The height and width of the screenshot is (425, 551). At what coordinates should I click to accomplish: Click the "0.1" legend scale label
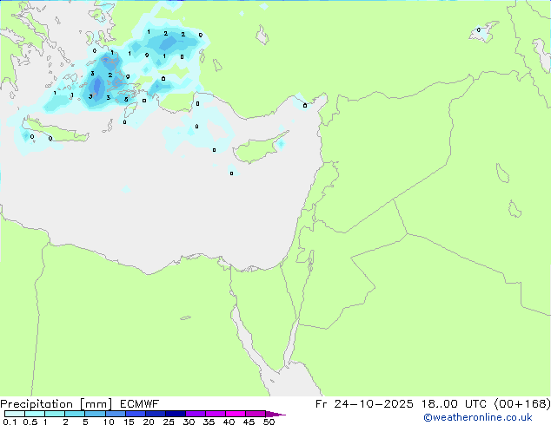coord(10,422)
